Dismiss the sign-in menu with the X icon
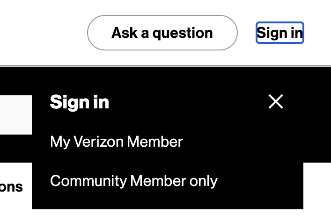Screen dimensions: 331x221 click(276, 101)
